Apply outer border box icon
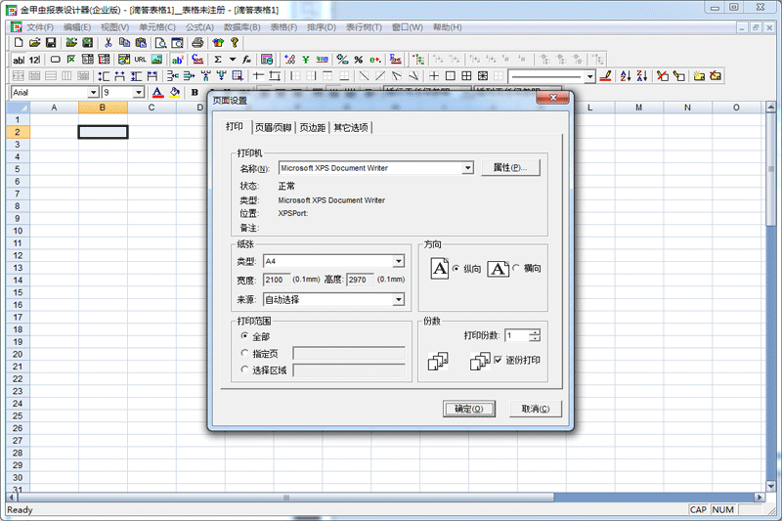Screen dimensions: 782x521 pyautogui.click(x=450, y=76)
